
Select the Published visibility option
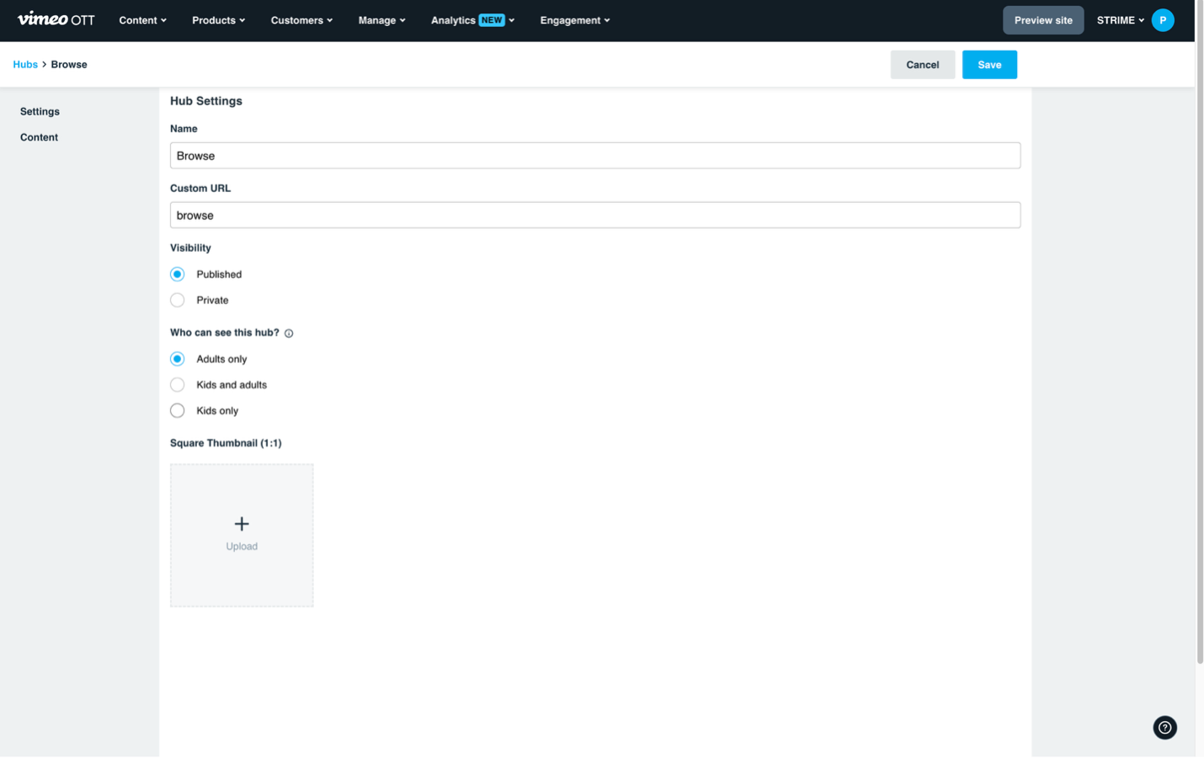[x=178, y=275]
